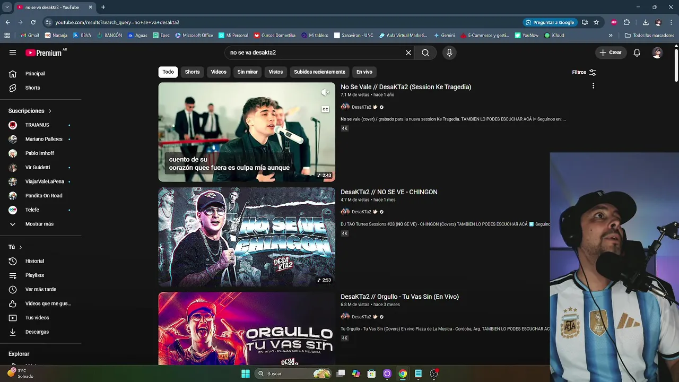The height and width of the screenshot is (382, 679).
Task: Expand the Tú section
Action: [x=15, y=247]
